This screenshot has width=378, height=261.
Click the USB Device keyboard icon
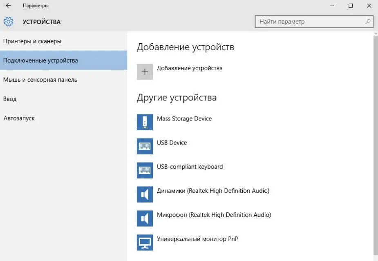[145, 146]
